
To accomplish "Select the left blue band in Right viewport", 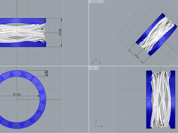I will tap(149, 100).
